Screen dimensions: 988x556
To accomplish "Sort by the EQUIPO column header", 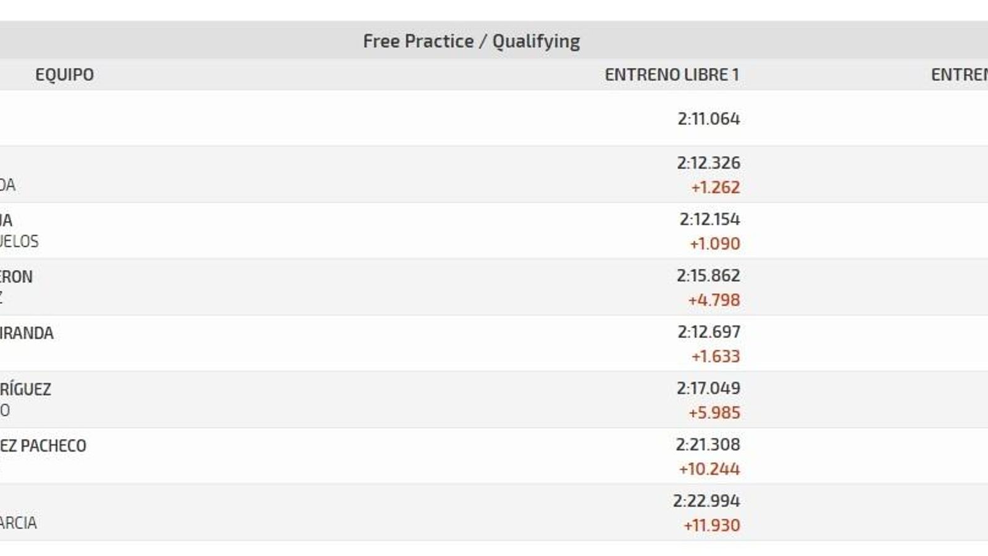I will coord(65,75).
